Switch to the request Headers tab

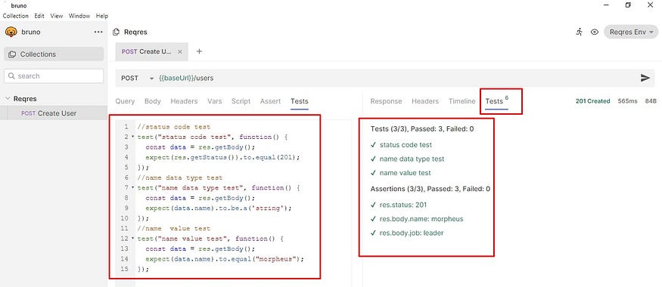tap(184, 101)
